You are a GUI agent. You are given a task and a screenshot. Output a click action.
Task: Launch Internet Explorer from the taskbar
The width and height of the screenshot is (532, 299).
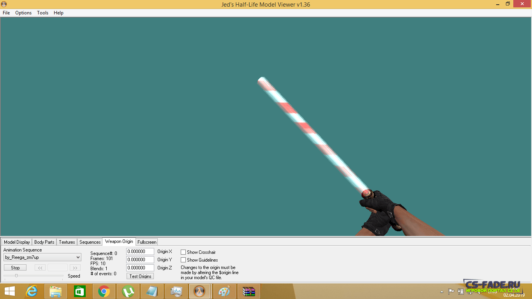tap(32, 291)
